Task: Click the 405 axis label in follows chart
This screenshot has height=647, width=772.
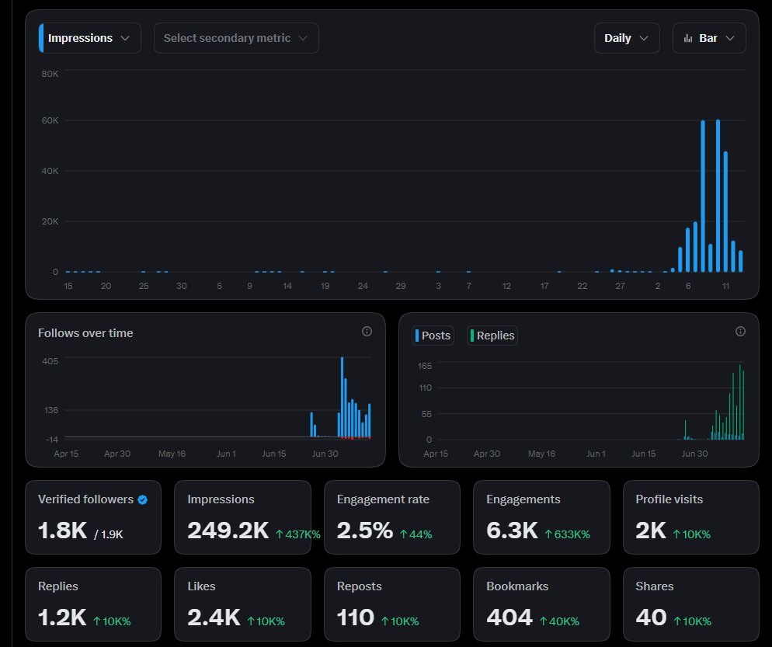Action: [x=50, y=361]
